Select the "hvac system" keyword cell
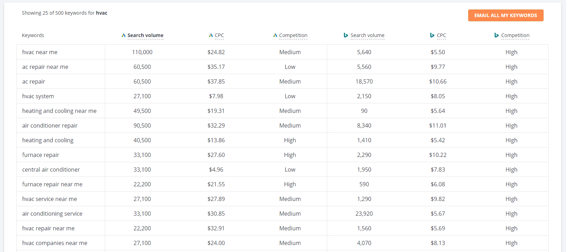566x252 pixels. (38, 96)
